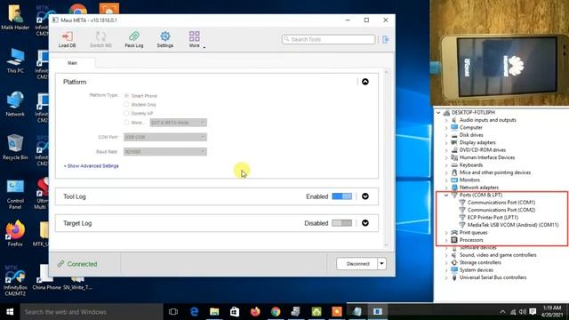Select Sound, video and game controllers
Screen dimensions: 569x320
click(498, 255)
